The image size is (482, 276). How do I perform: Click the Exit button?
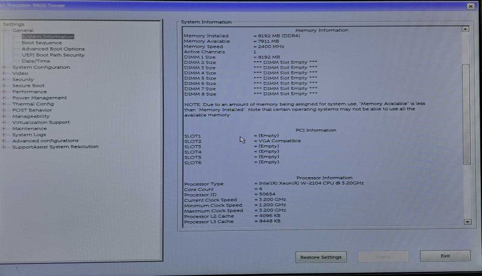445,256
